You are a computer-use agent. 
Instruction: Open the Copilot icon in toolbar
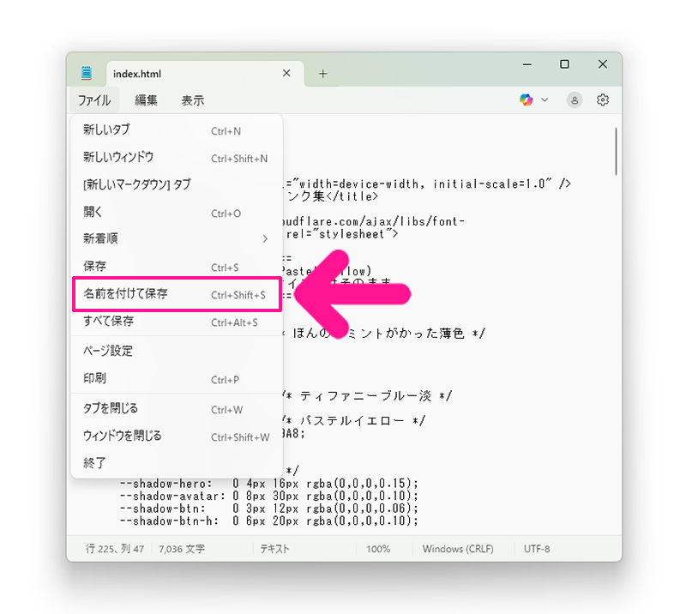coord(527,100)
